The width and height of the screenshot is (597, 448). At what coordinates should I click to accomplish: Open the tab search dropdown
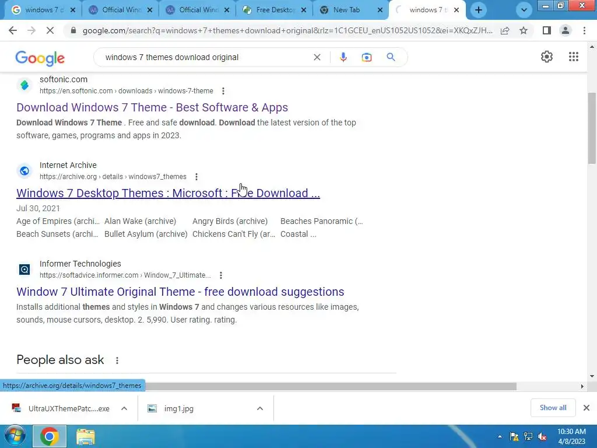[x=524, y=10]
